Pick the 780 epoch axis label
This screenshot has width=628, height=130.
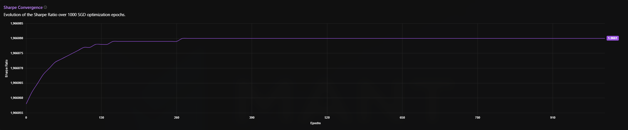click(478, 117)
